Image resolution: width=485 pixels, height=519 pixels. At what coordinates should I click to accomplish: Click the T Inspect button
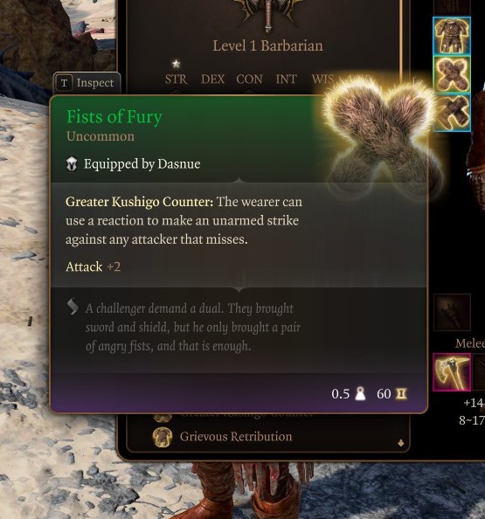tap(87, 83)
